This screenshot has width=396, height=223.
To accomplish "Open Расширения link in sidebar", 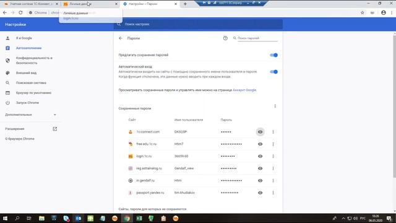I will pos(15,129).
